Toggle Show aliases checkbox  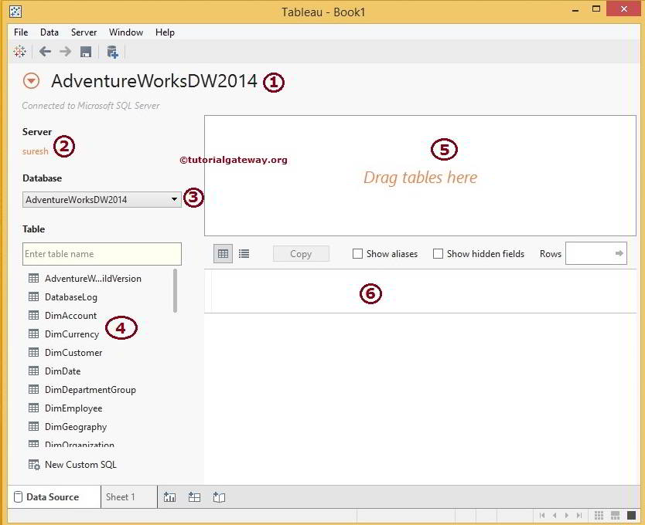[x=357, y=254]
